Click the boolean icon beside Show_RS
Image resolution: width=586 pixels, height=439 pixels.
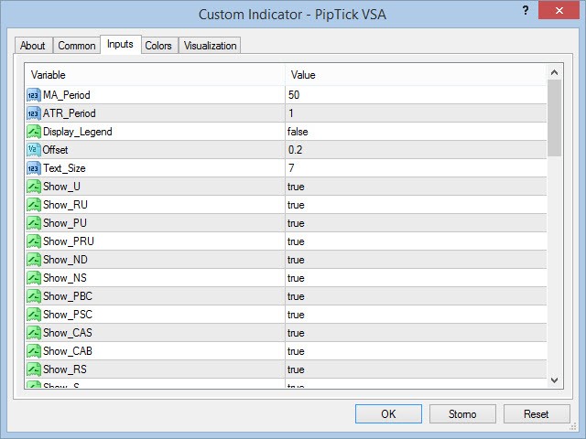tap(34, 369)
